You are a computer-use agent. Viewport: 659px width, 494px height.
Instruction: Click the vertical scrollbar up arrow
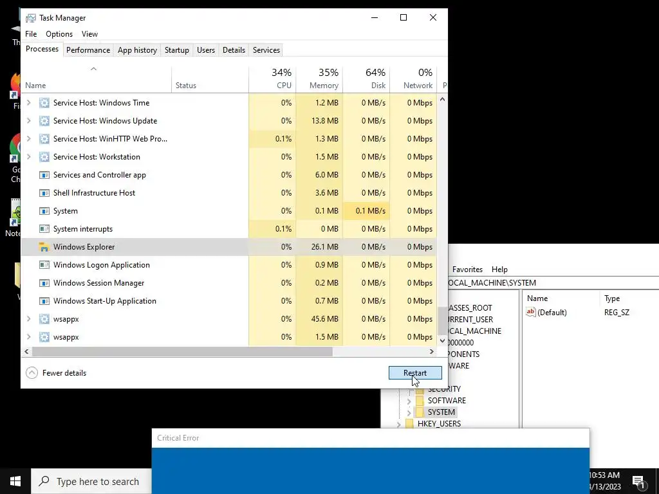click(x=442, y=100)
